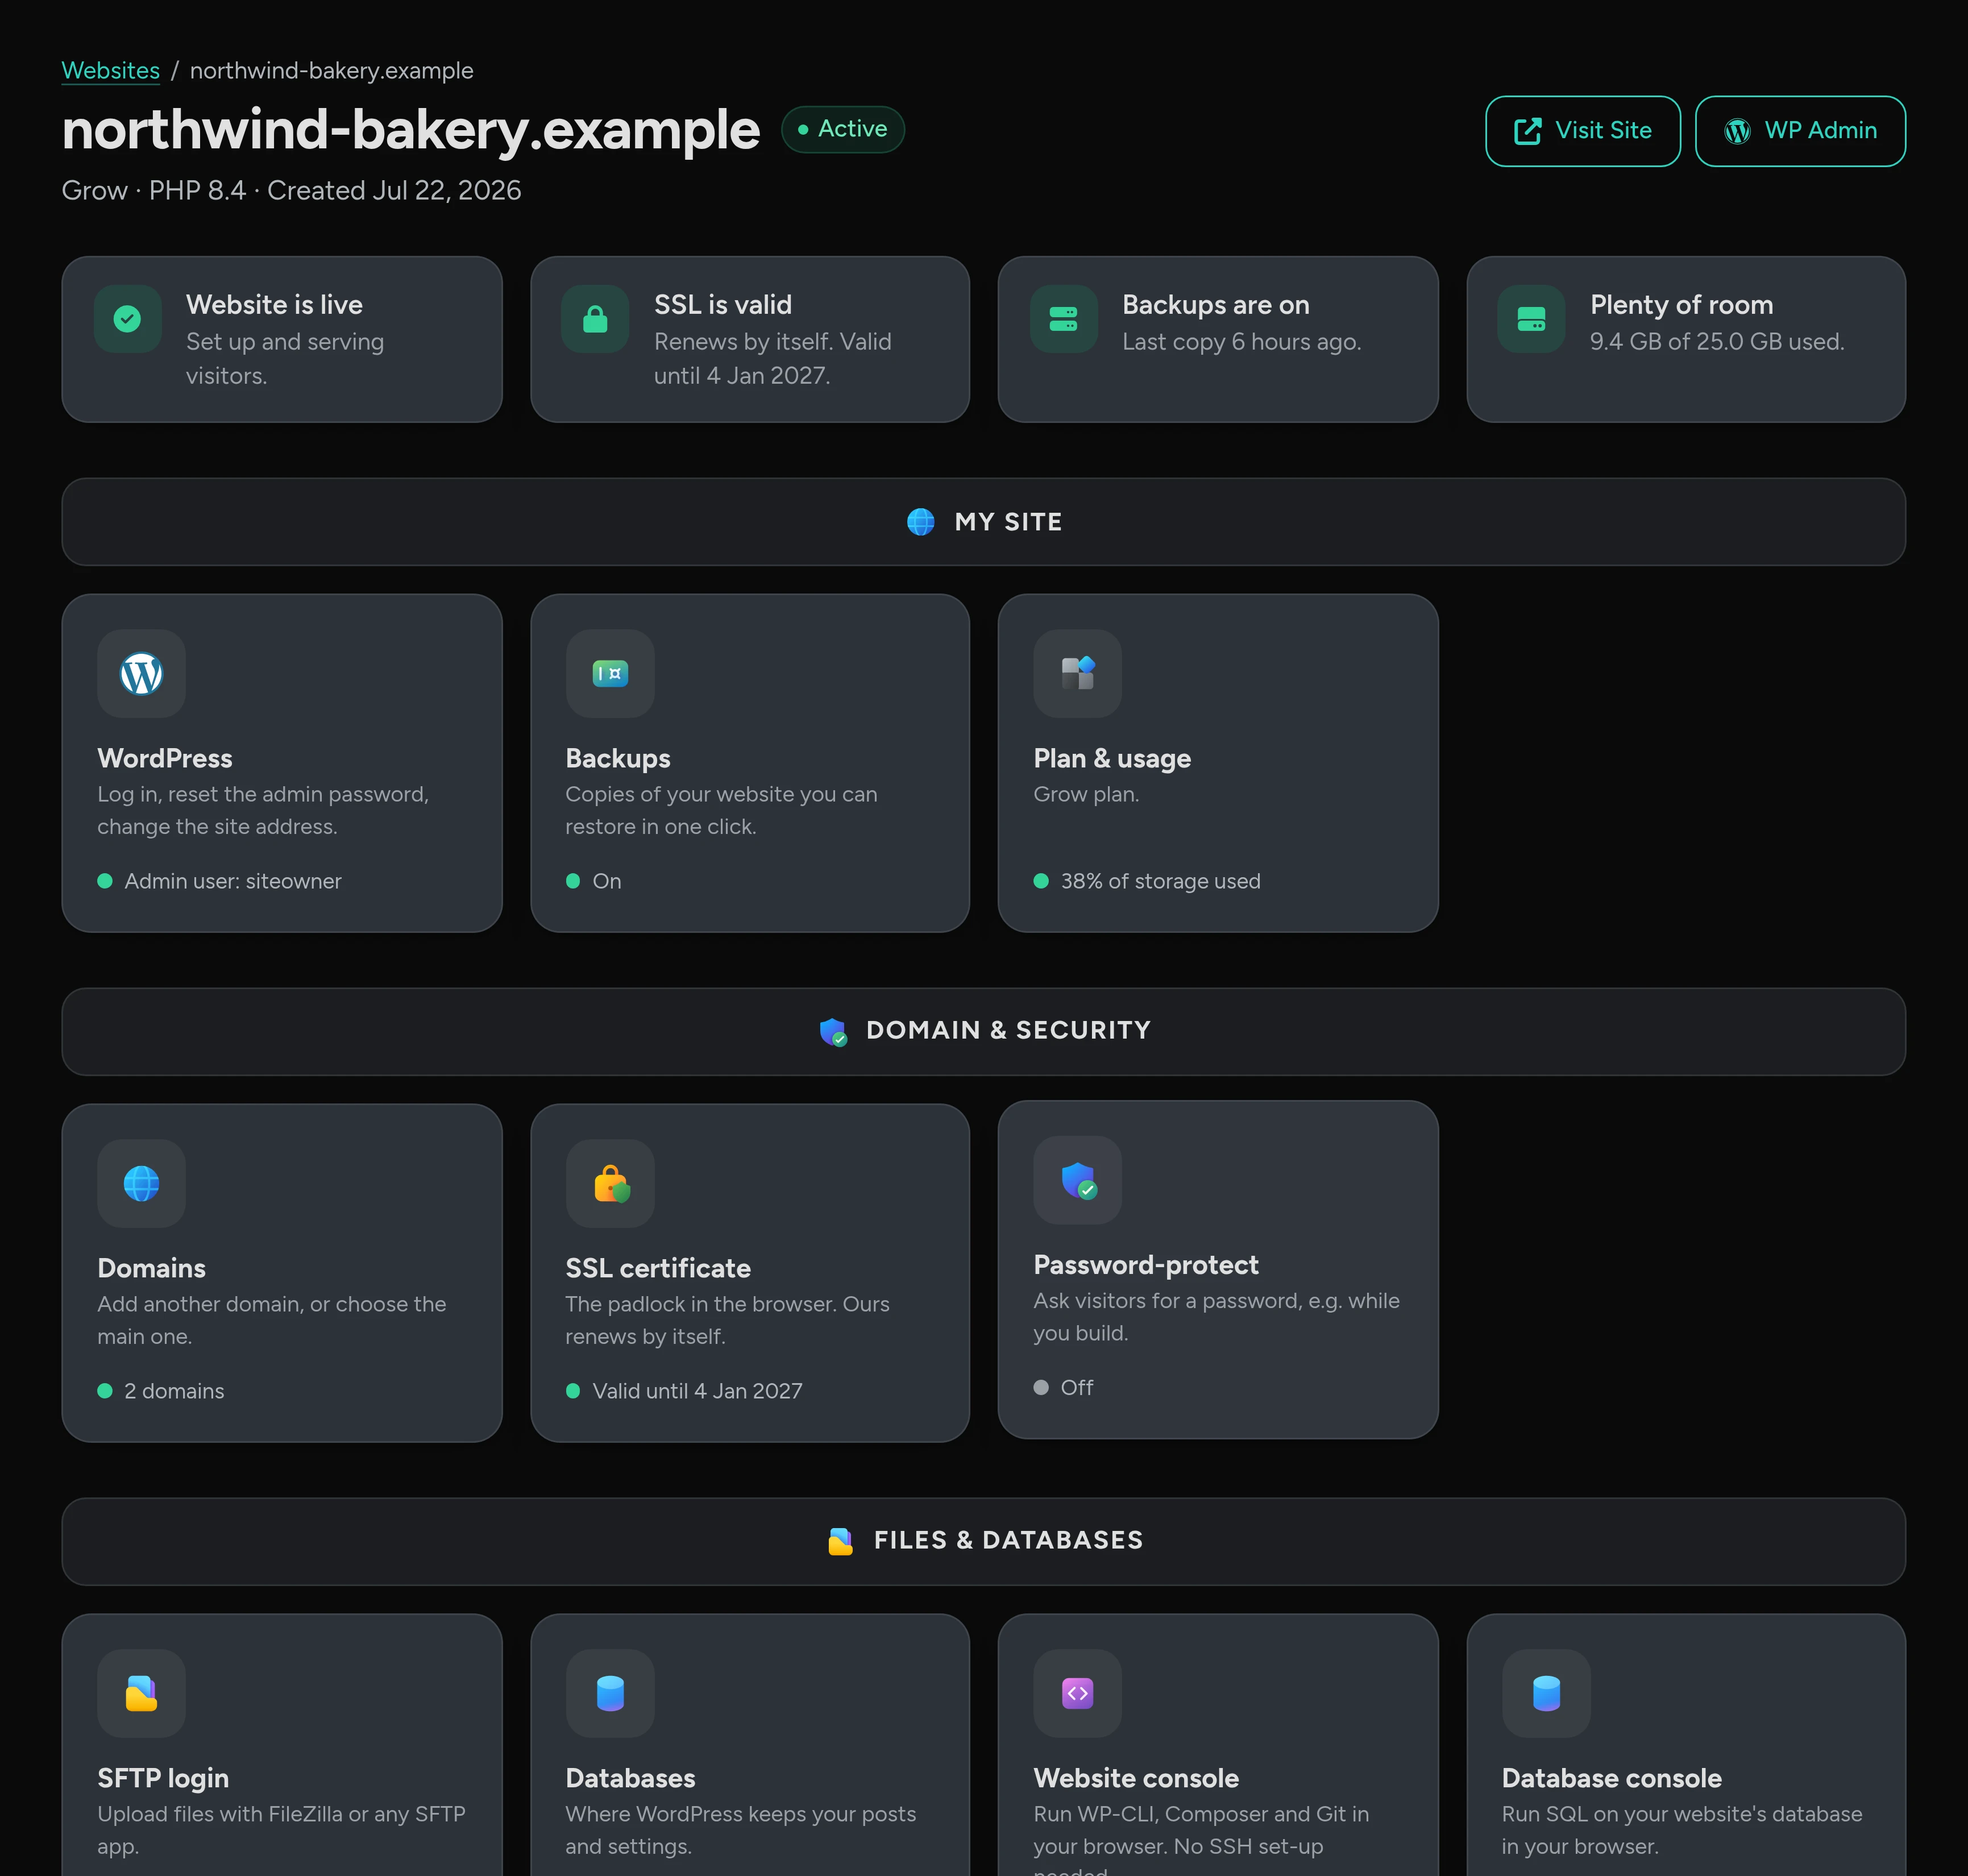Collapse the MY SITE section header
This screenshot has width=1968, height=1876.
pos(983,522)
